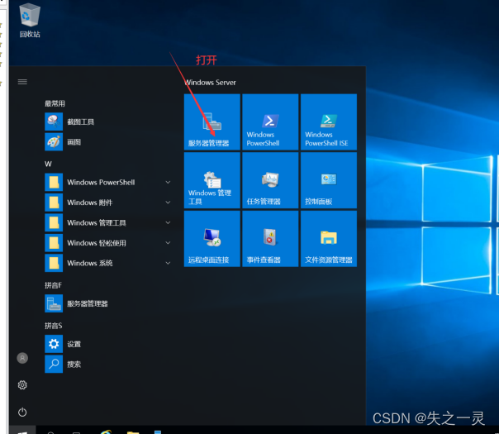
Task: Select the Windows 系统 folder entry
Action: pos(108,263)
